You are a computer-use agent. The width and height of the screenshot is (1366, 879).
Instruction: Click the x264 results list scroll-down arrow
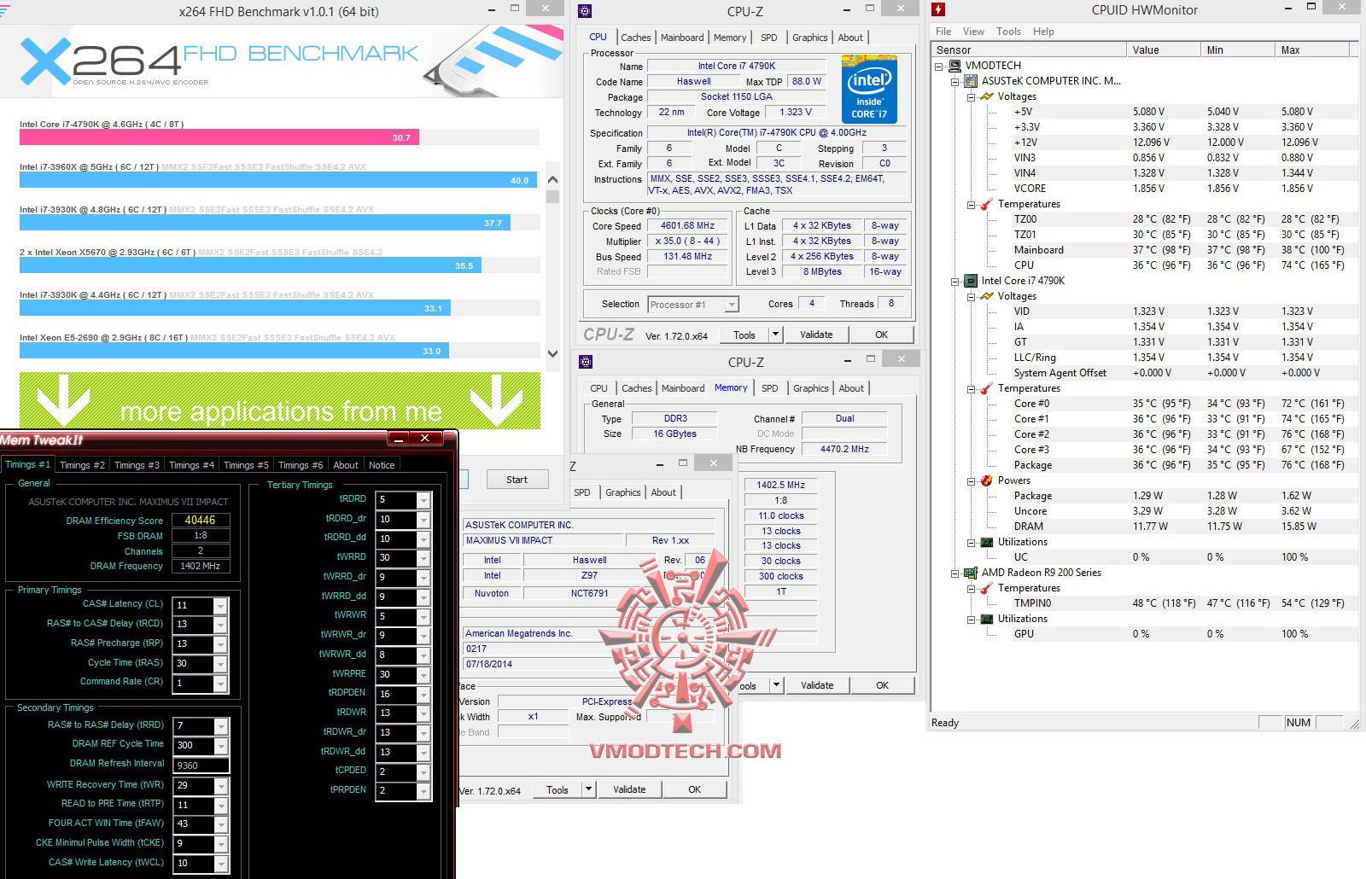(x=552, y=352)
